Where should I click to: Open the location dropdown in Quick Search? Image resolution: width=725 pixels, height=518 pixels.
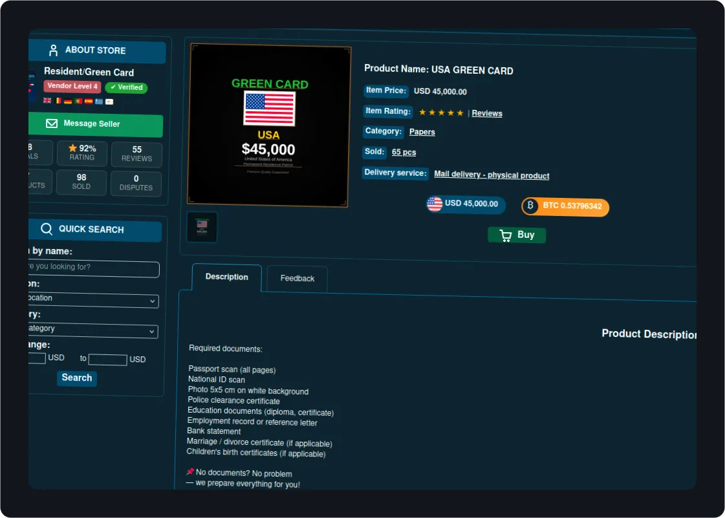(93, 300)
